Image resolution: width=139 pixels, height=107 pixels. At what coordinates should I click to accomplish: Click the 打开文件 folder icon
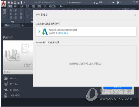(6, 78)
